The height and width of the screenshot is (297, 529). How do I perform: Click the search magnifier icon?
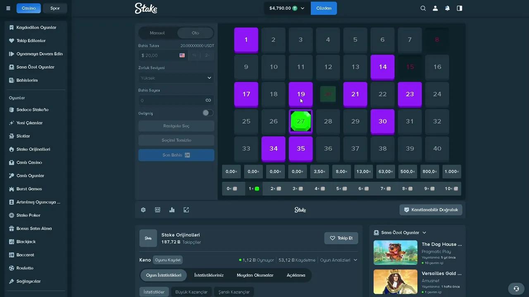(423, 8)
